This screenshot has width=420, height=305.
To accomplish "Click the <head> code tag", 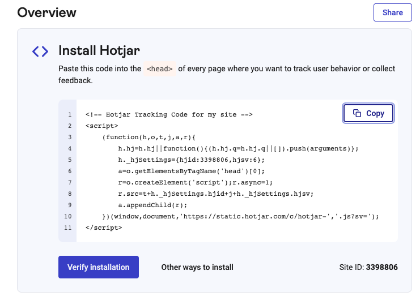I will tap(160, 68).
